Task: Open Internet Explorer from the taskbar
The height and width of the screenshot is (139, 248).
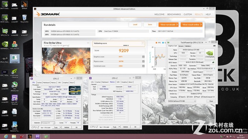Action: click(x=6, y=136)
